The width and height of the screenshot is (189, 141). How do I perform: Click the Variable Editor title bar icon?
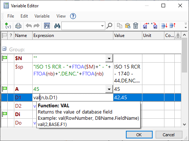[x=6, y=5]
